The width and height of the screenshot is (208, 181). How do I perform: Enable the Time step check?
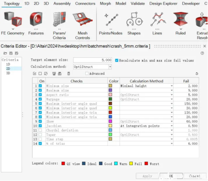click(40, 139)
